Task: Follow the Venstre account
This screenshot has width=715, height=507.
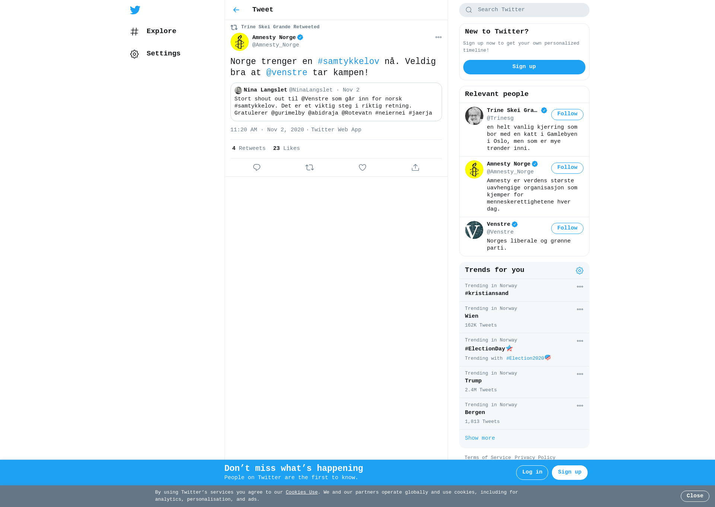Action: click(x=567, y=228)
